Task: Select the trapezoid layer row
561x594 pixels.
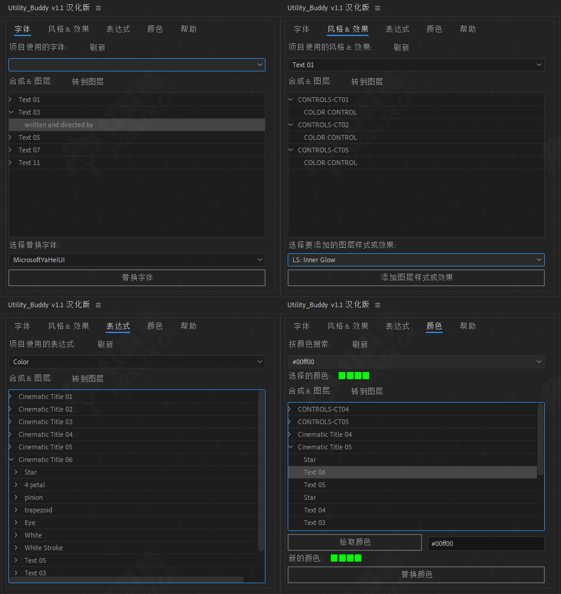Action: (x=133, y=510)
